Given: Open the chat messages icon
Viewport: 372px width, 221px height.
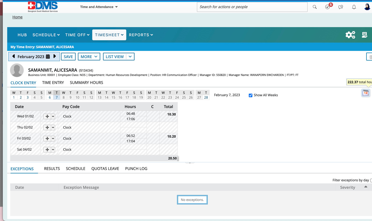Looking at the screenshot, I should pyautogui.click(x=340, y=7).
